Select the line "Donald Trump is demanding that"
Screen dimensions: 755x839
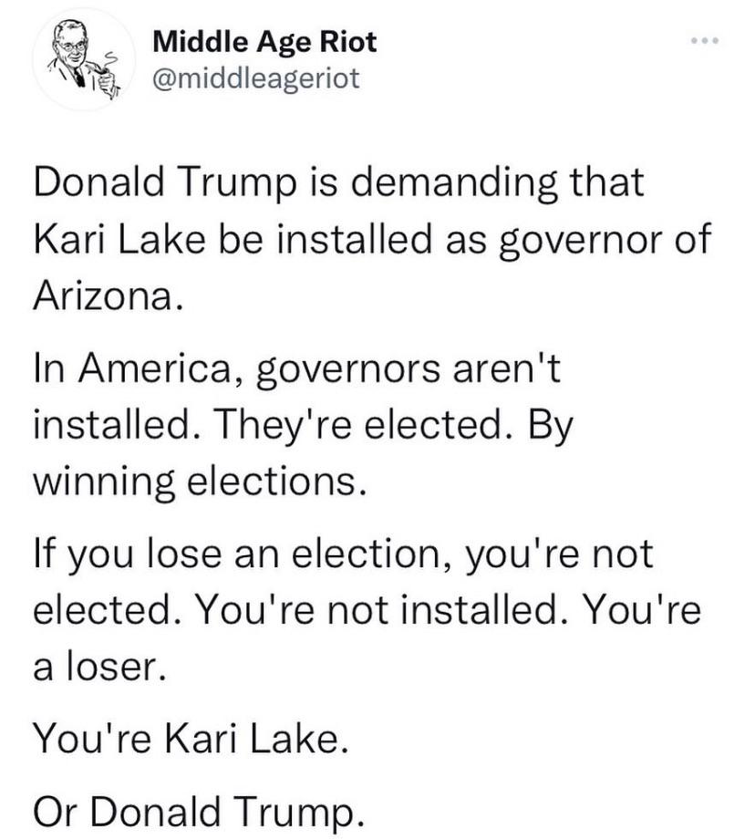click(x=338, y=181)
